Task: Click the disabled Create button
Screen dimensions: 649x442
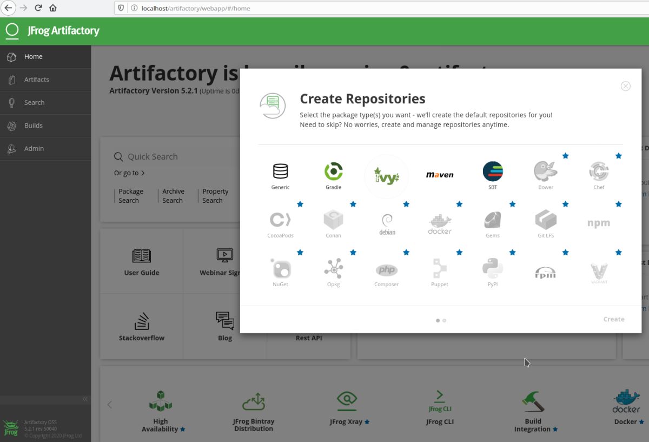Action: (x=614, y=319)
